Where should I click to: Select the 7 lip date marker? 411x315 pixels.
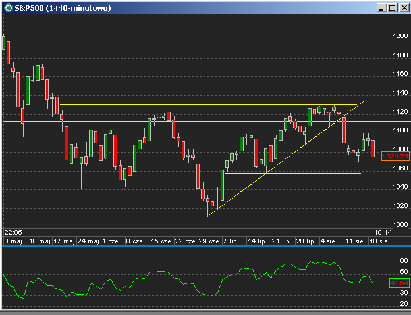230,241
